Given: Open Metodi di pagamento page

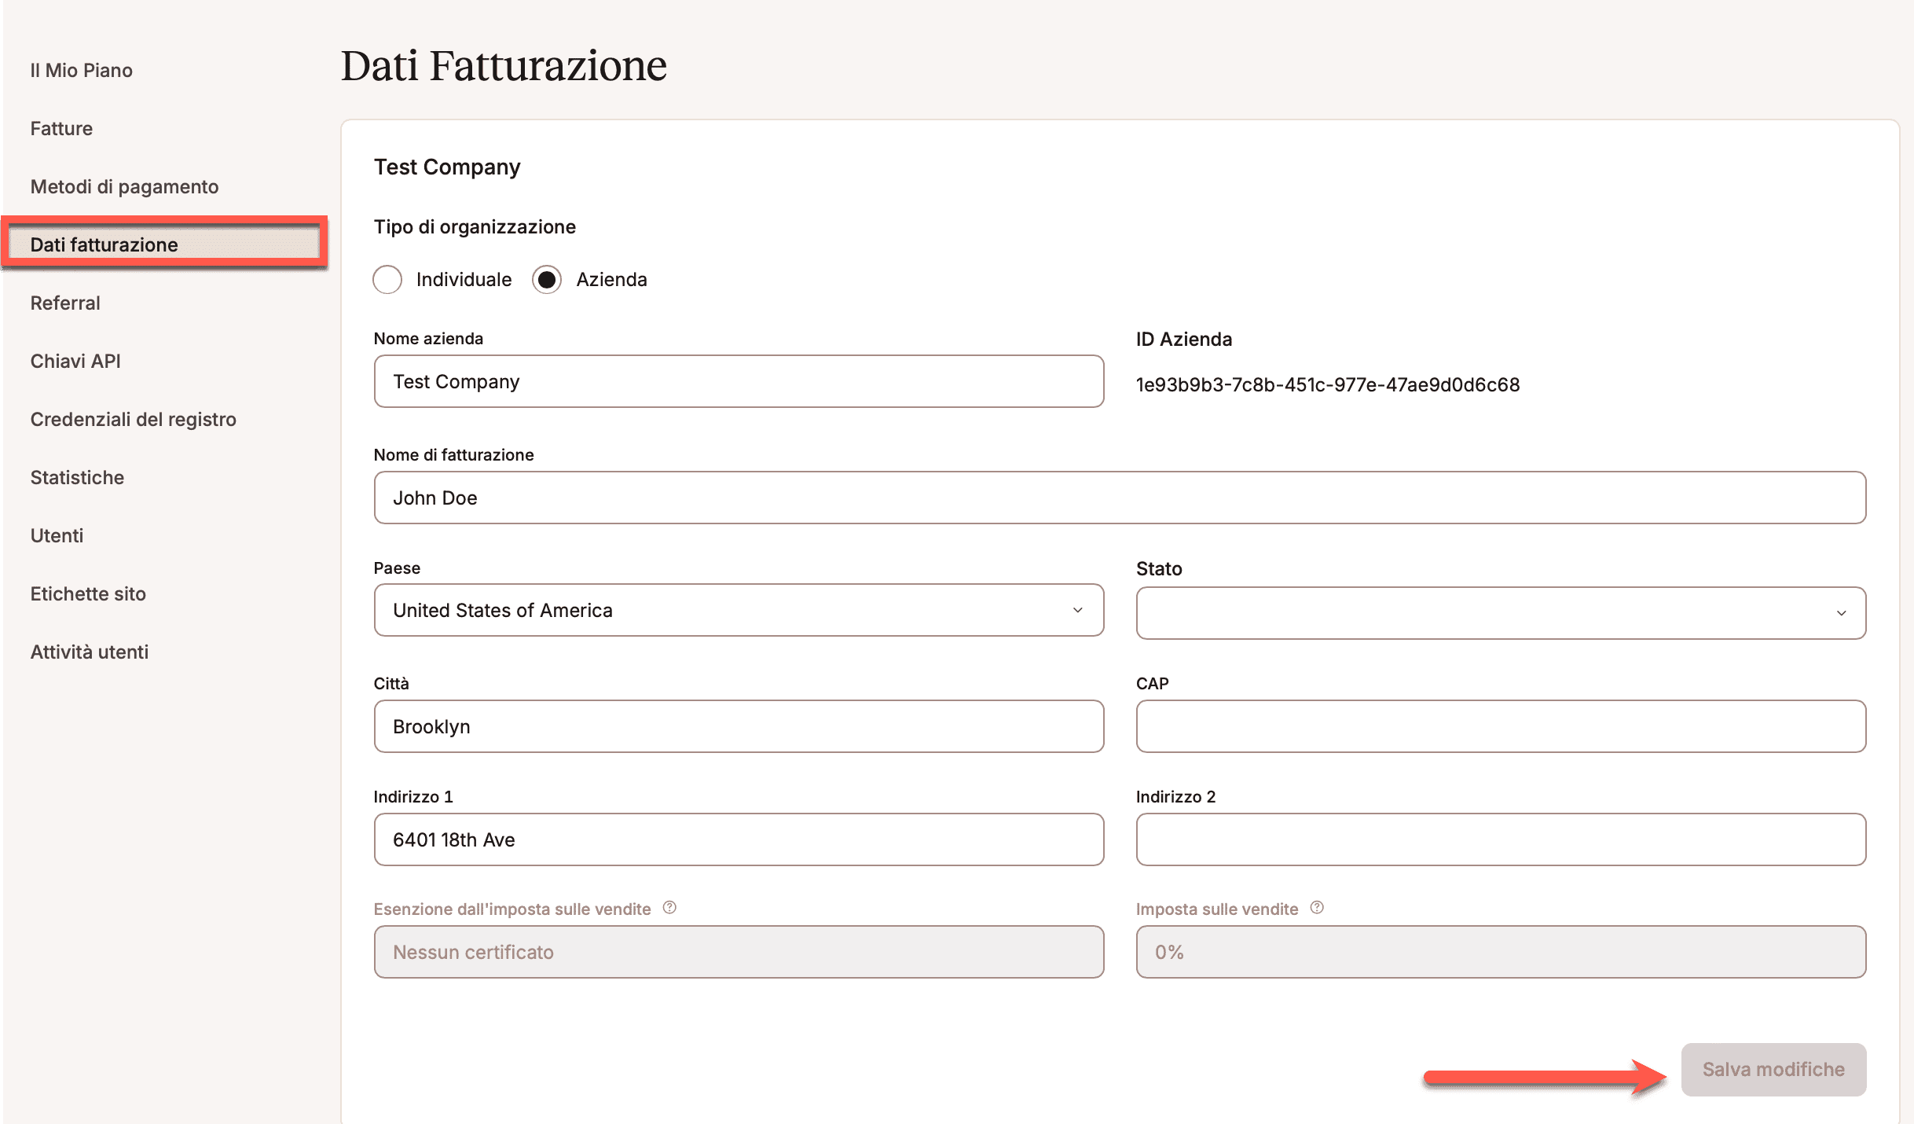Looking at the screenshot, I should tap(124, 187).
